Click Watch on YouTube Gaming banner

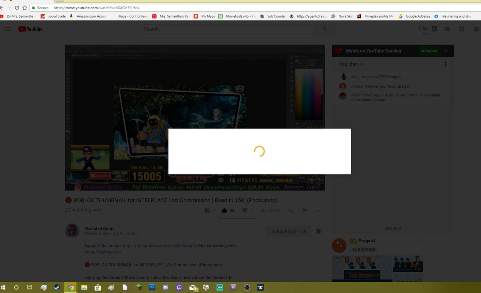[373, 51]
